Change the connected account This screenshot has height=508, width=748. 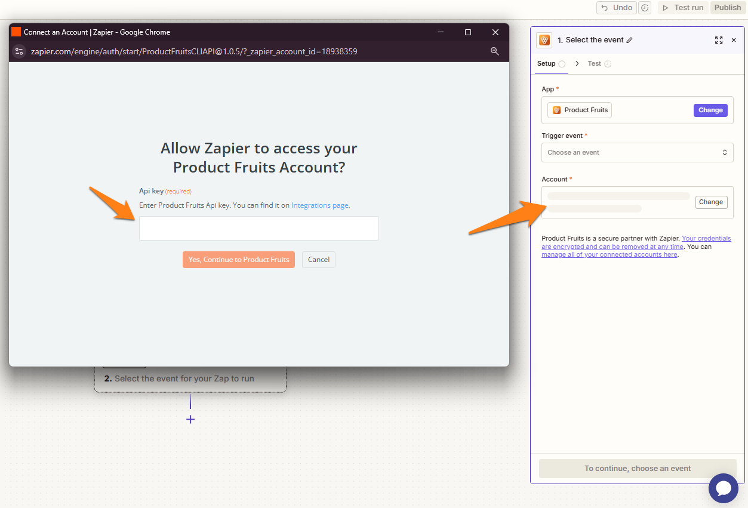coord(711,202)
